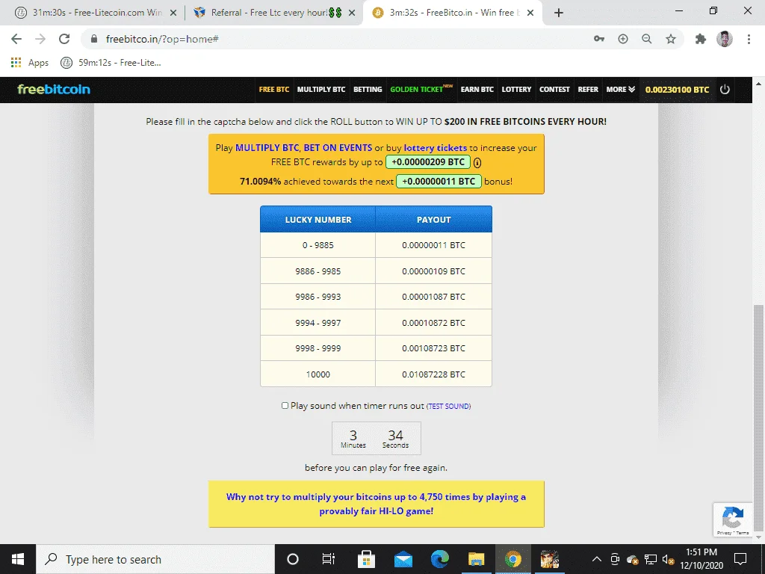
Task: Click the TEST SOUND link
Action: coord(449,406)
